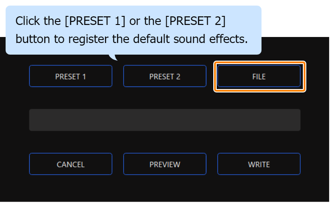The height and width of the screenshot is (203, 330).
Task: Focus the dark bar below the preset buttons
Action: point(165,120)
